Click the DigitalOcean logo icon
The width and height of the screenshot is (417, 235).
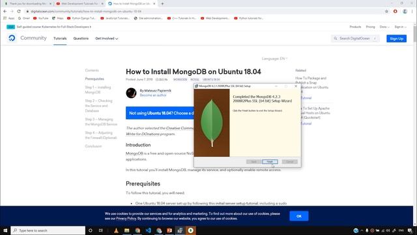(12, 38)
